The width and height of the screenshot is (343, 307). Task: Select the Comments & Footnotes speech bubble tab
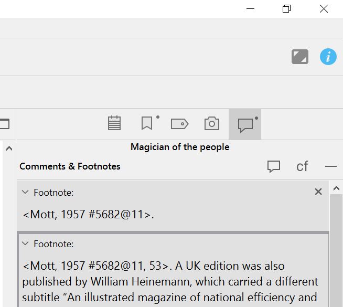[245, 124]
